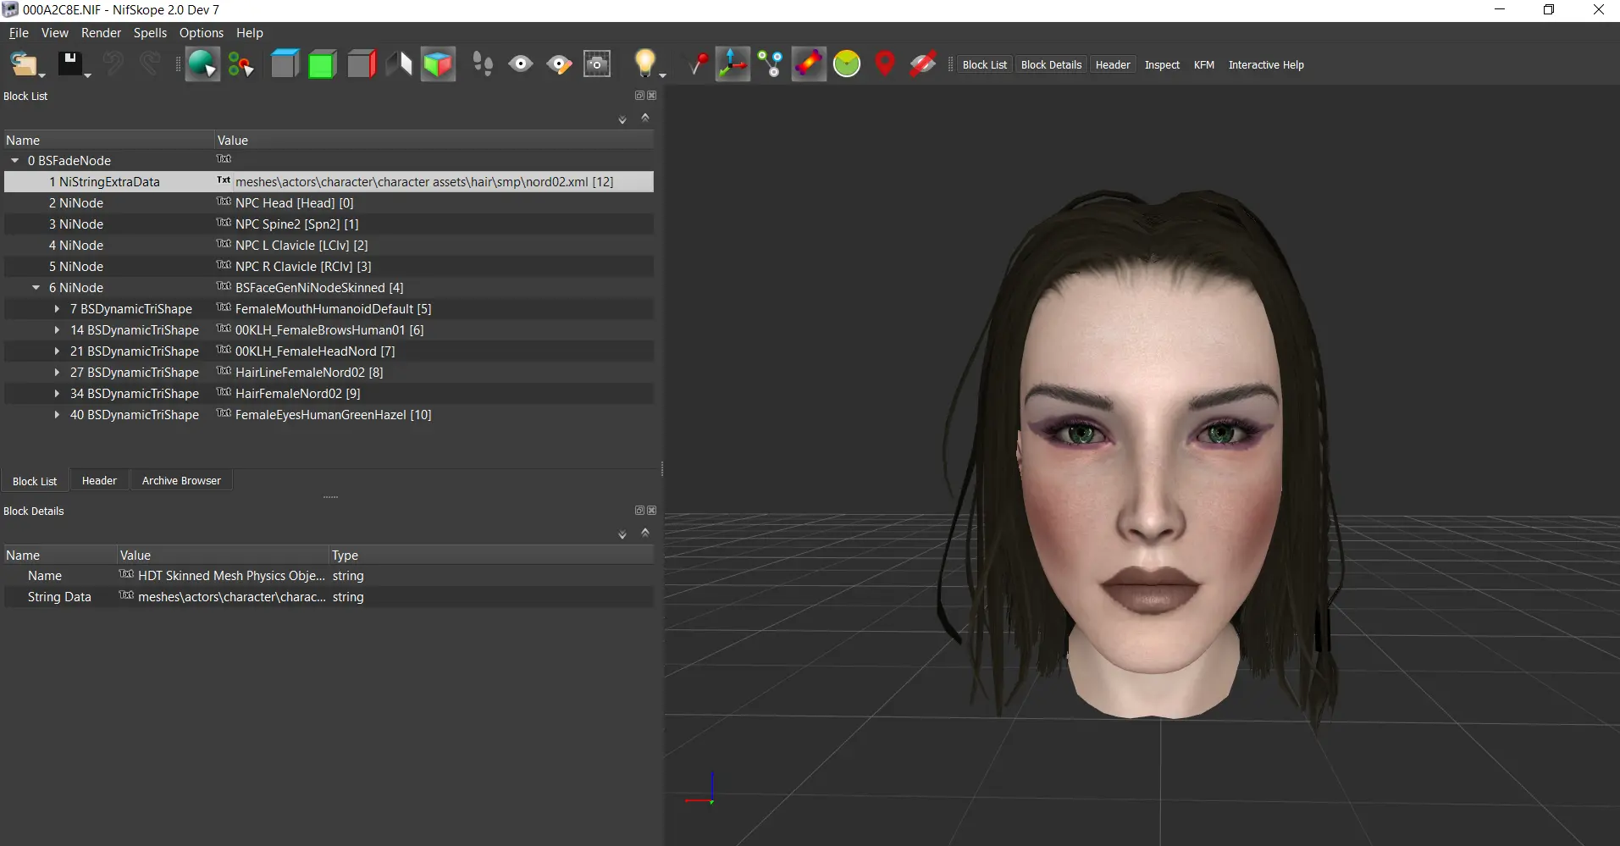Click the KFM toolbar button

pyautogui.click(x=1203, y=64)
